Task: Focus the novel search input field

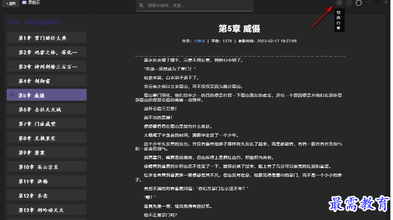Action: 195,5
